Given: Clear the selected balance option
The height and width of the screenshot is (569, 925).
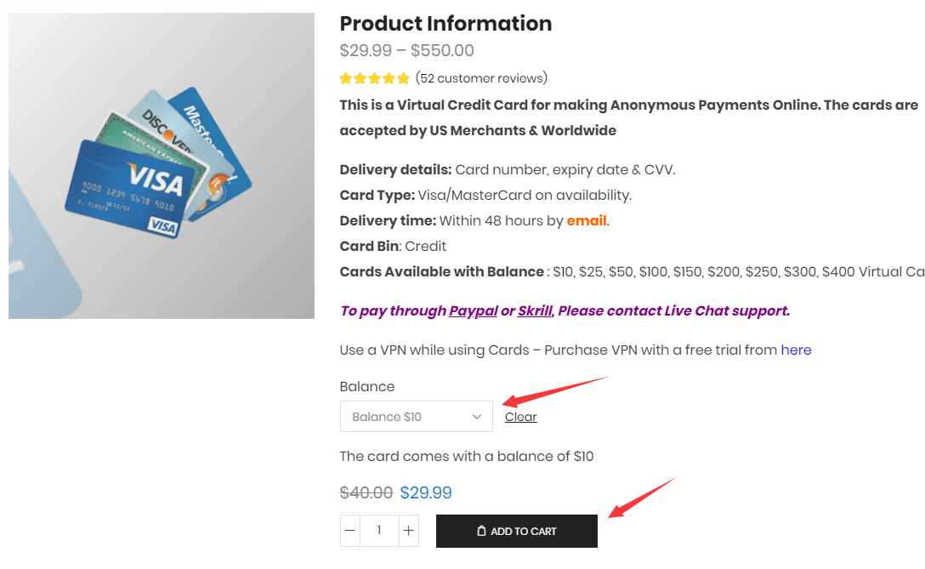Looking at the screenshot, I should point(520,417).
